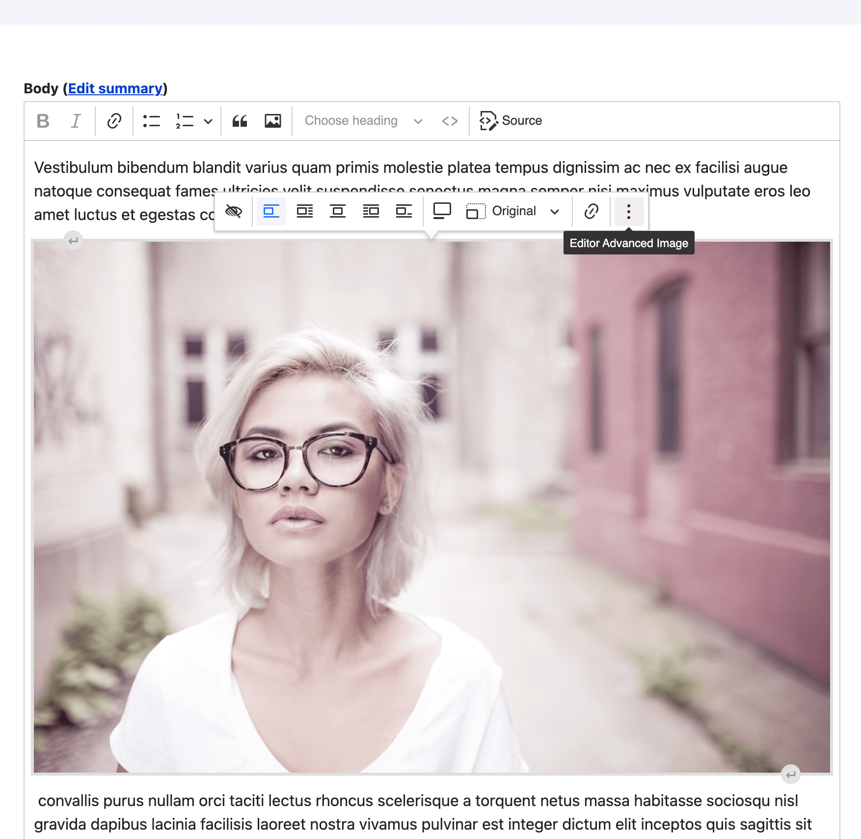The width and height of the screenshot is (861, 839).
Task: Toggle the break text image style
Action: 271,211
